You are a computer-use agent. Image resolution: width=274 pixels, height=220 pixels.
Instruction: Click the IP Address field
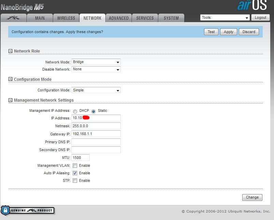96,118
